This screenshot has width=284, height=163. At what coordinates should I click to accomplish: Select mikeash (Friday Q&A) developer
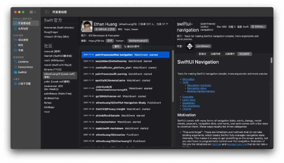click(x=56, y=37)
